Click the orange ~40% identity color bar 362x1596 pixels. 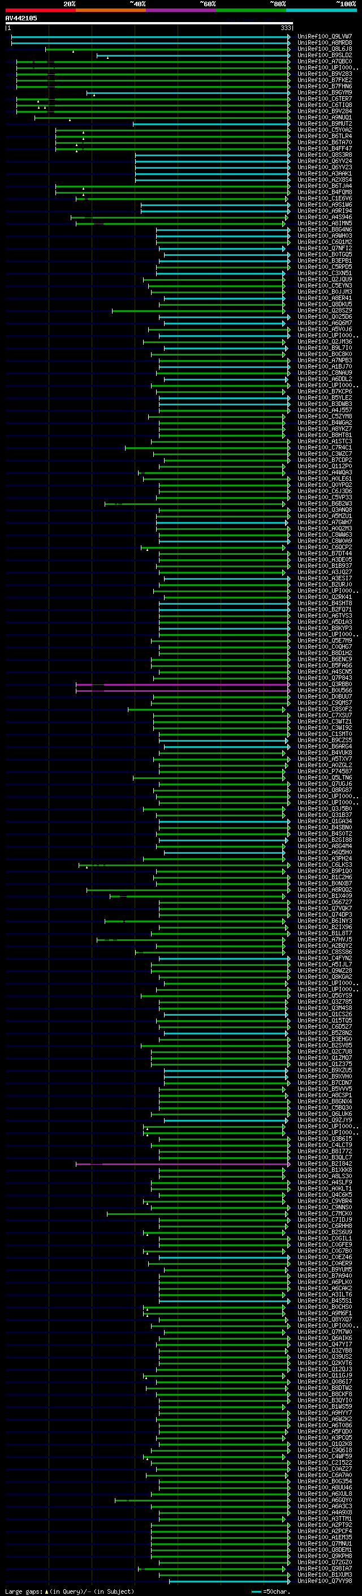pyautogui.click(x=111, y=10)
